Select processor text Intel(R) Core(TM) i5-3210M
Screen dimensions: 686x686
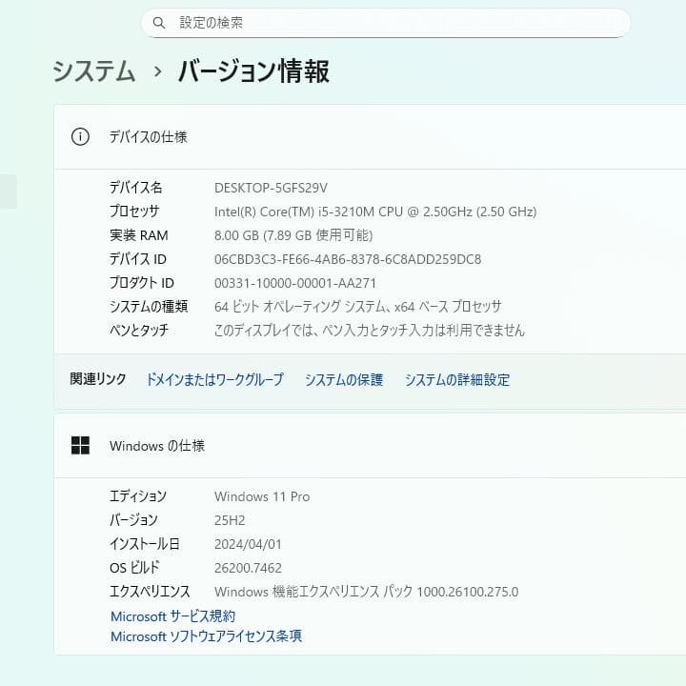(x=294, y=212)
